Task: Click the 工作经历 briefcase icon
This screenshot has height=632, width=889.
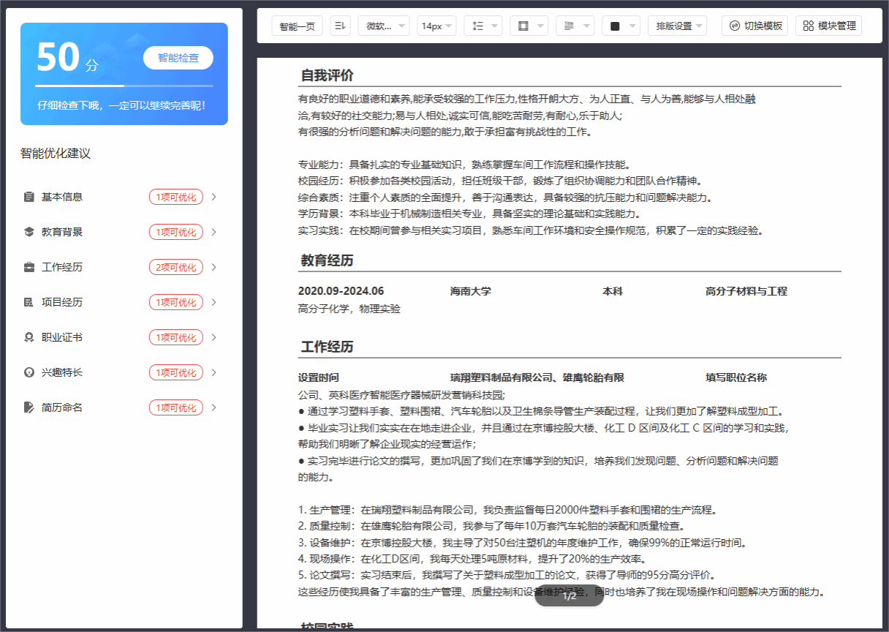Action: pyautogui.click(x=29, y=267)
